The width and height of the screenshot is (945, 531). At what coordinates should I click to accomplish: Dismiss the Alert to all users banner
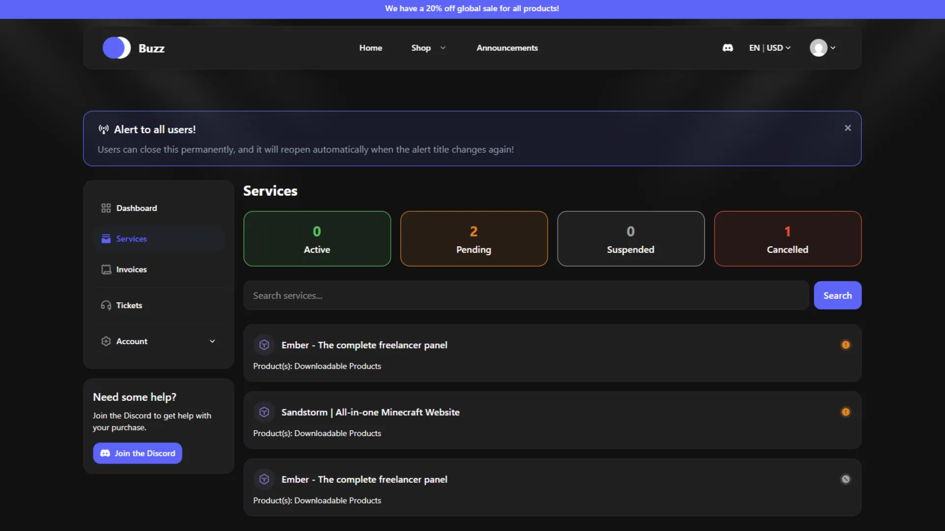tap(848, 128)
